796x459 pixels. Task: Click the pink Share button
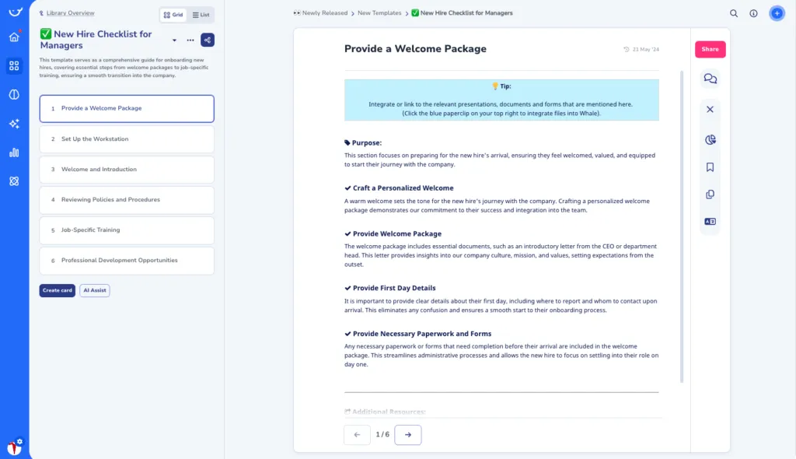tap(710, 49)
